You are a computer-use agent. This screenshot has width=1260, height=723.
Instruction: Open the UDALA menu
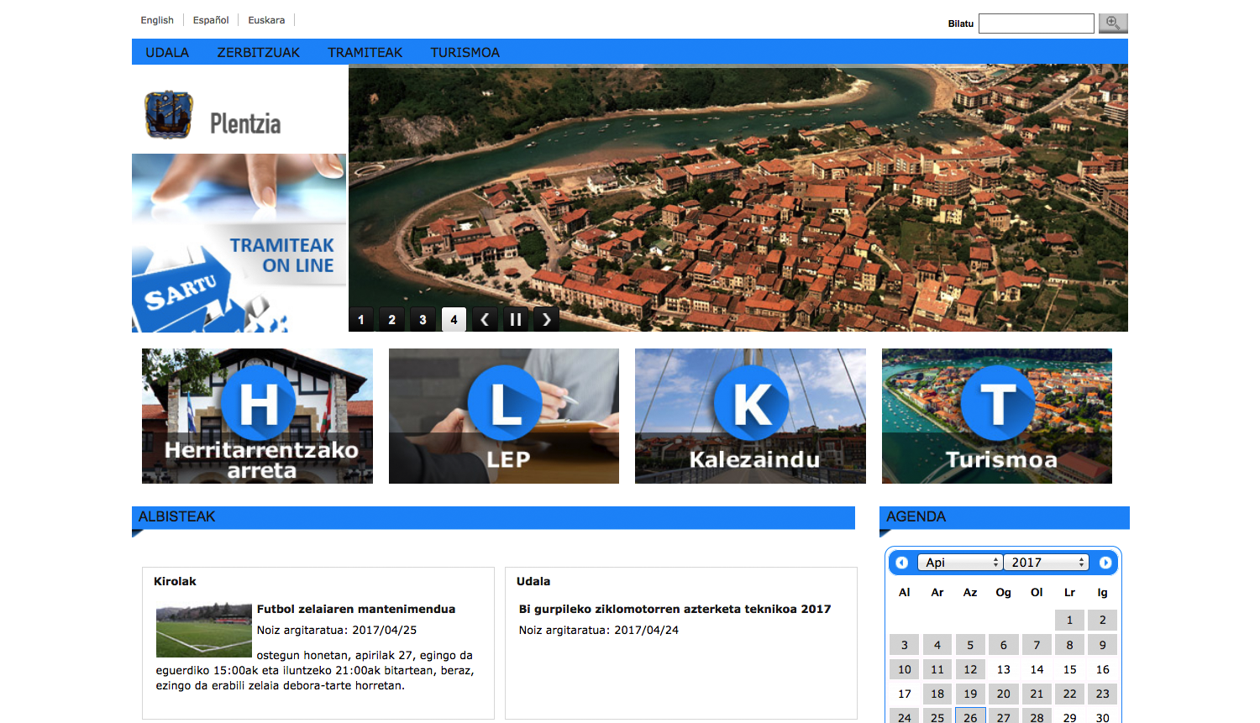click(167, 52)
